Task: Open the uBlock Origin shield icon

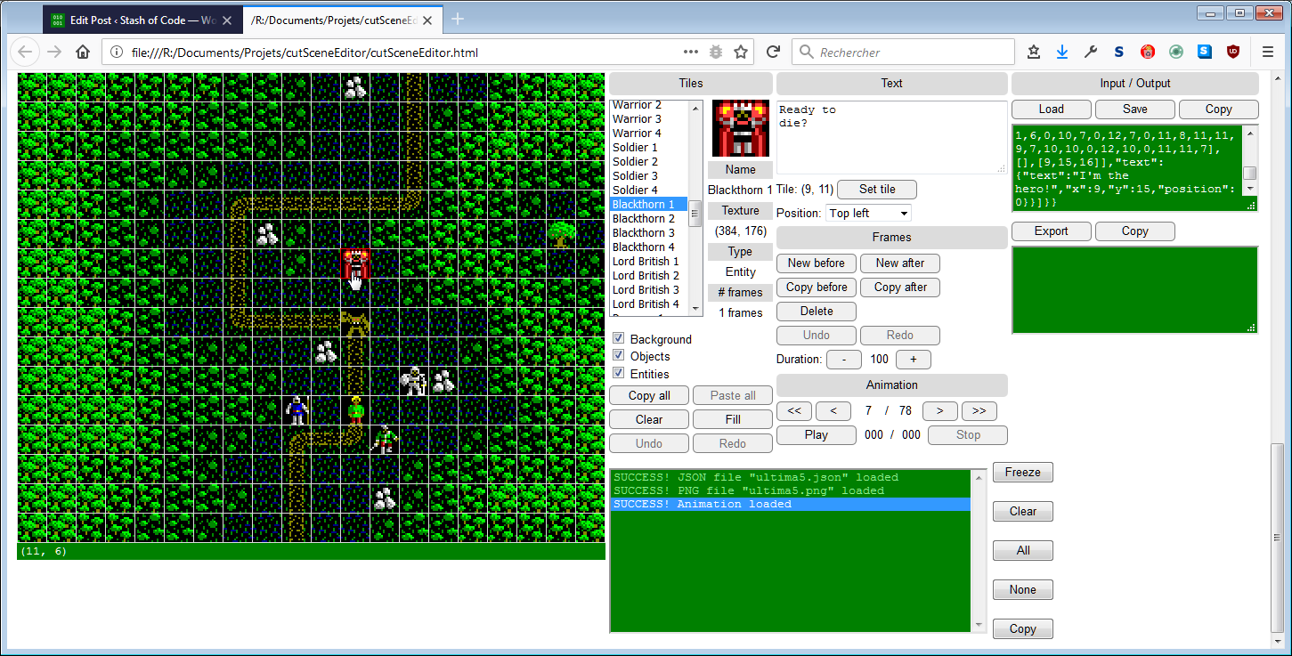Action: point(1233,53)
